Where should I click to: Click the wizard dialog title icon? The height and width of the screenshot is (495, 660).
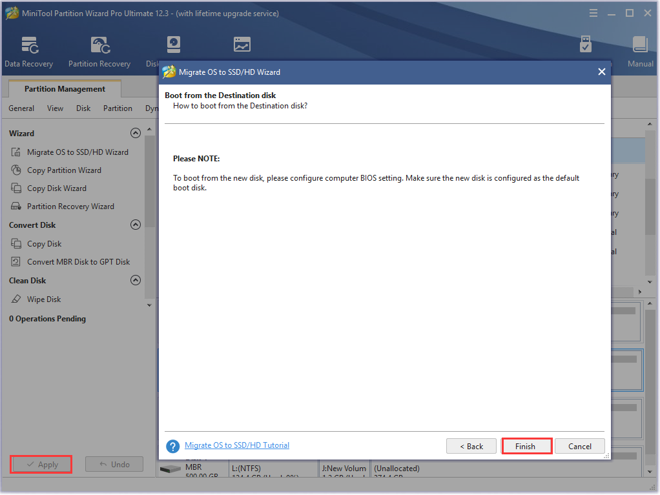pos(169,72)
